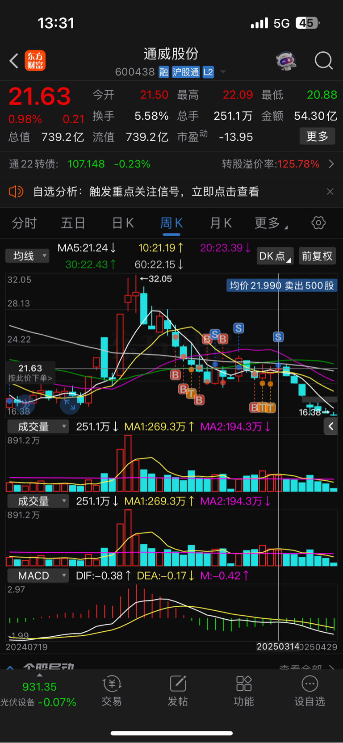Expand the 光伏设备 index panel arrow
Viewport: 343px width, 743px height.
point(39,676)
